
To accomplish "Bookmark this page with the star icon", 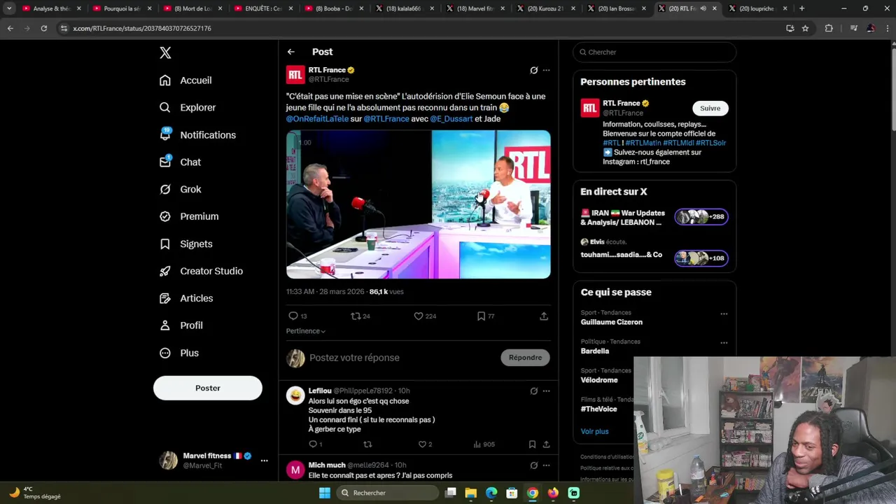I will point(805,28).
